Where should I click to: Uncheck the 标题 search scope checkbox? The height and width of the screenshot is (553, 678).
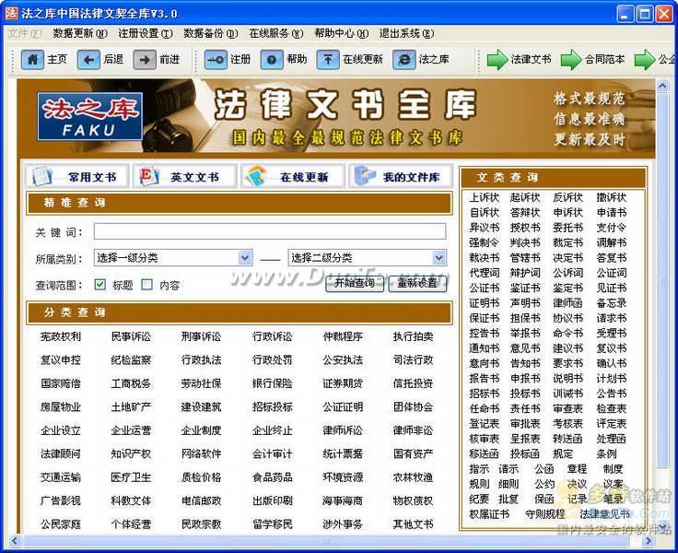click(100, 285)
